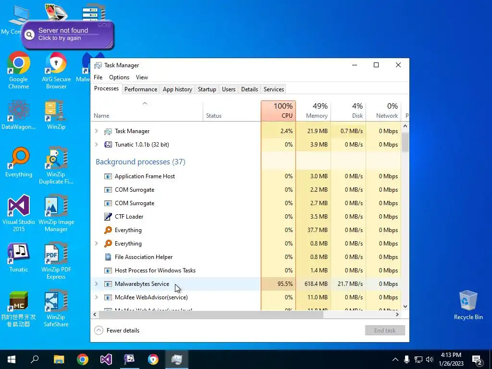The height and width of the screenshot is (369, 492).
Task: Click Task Manager taskbar button
Action: [177, 359]
